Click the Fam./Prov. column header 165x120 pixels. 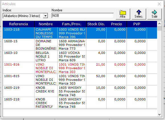pyautogui.click(x=72, y=24)
